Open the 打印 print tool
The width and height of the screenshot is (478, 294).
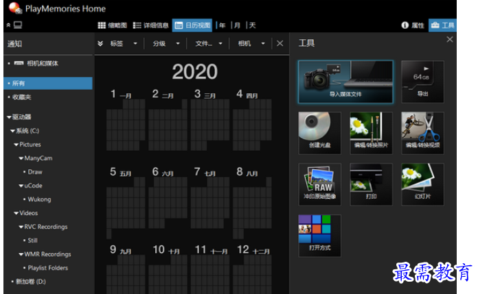pos(371,184)
